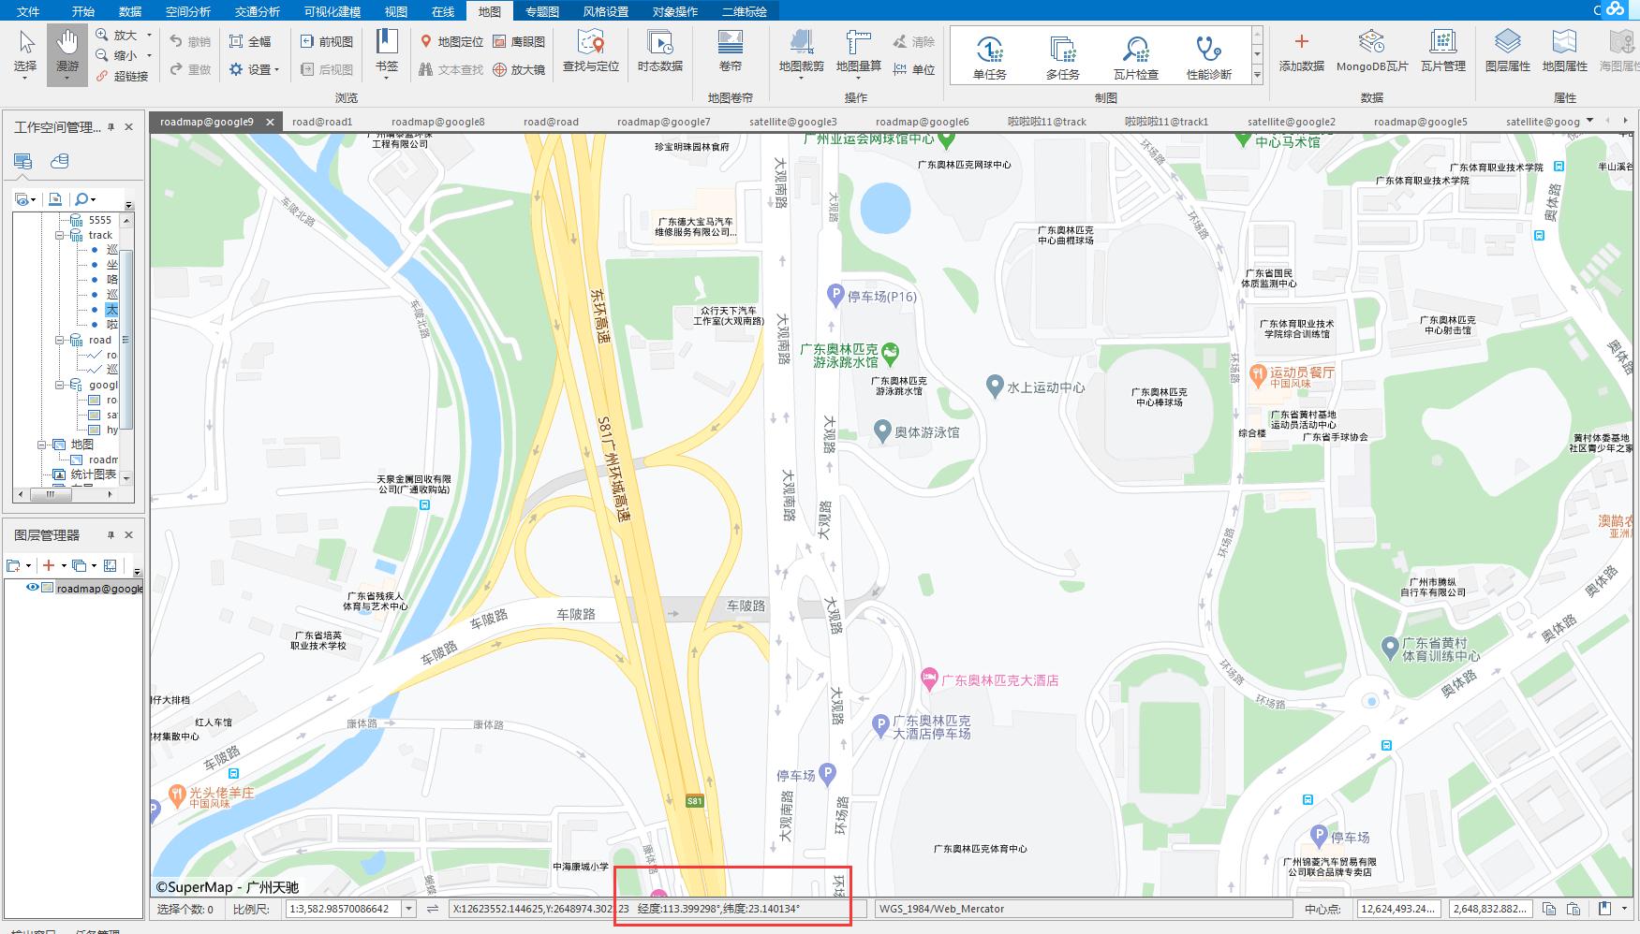
Task: Open the 地图裁剪 map clip tool
Action: point(802,53)
